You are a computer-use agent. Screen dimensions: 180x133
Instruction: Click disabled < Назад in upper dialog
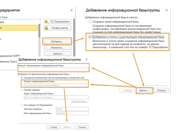pos(127,90)
